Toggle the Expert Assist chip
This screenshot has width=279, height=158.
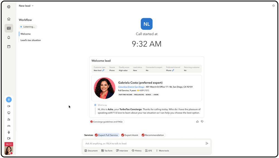click(130, 135)
